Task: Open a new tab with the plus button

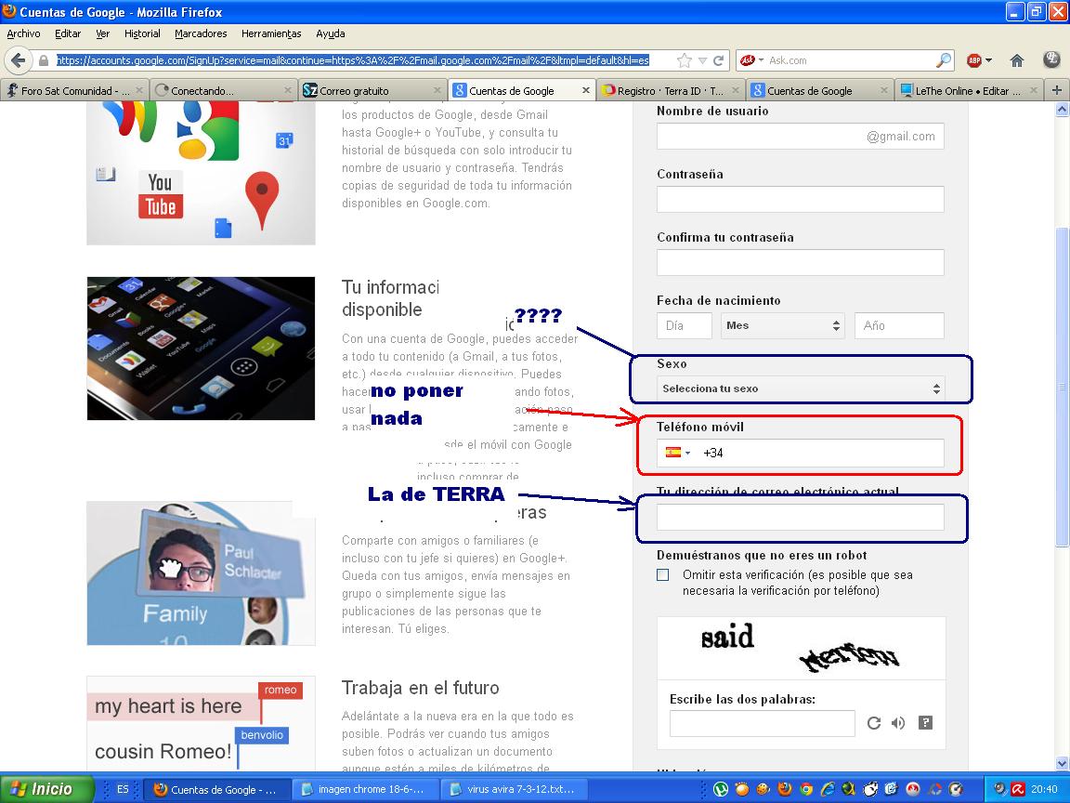Action: pos(1056,90)
